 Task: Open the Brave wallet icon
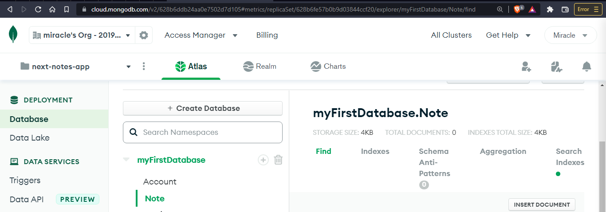565,9
